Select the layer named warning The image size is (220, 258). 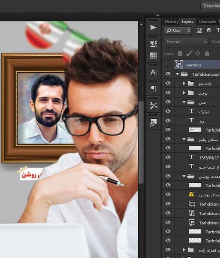tap(193, 65)
